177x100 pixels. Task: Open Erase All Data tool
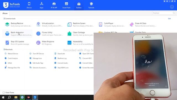pos(143,24)
